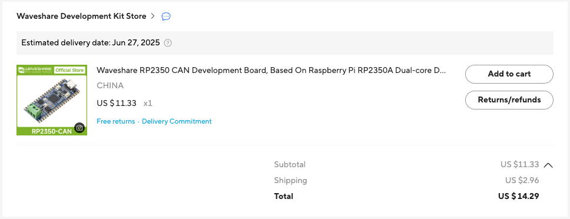Click the CHINA ship-from label
Viewport: 570px width, 219px height.
click(x=110, y=86)
